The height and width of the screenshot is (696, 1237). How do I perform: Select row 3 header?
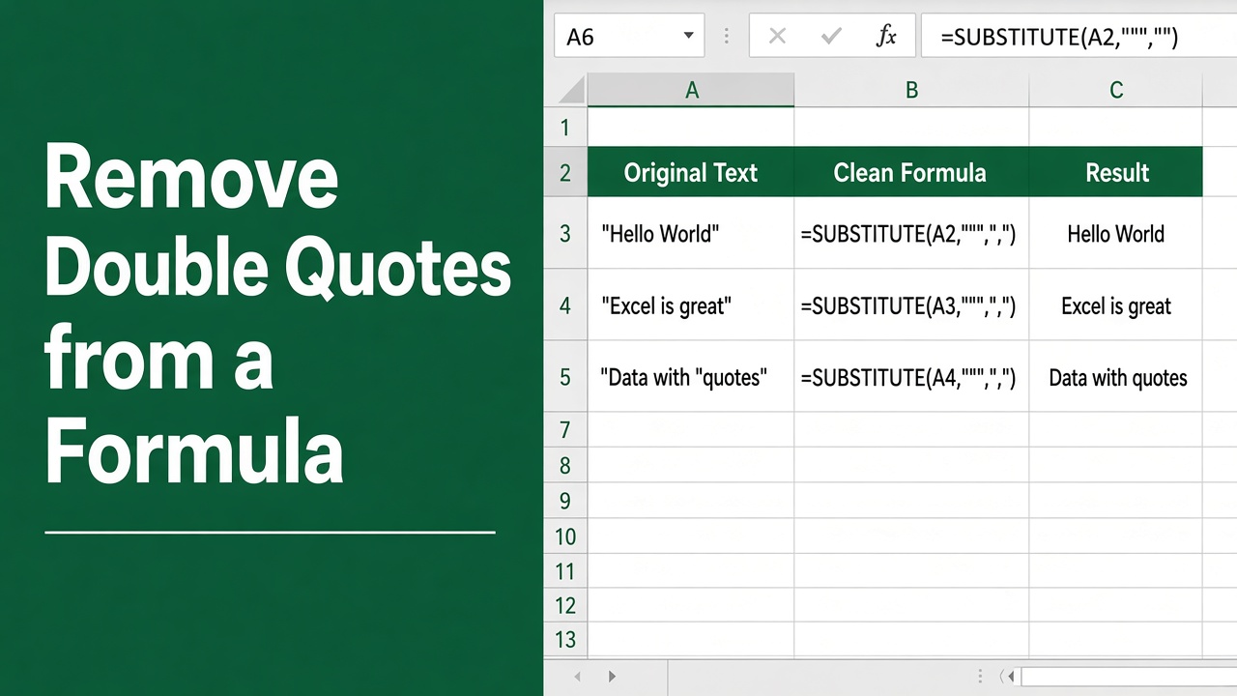[x=565, y=233]
